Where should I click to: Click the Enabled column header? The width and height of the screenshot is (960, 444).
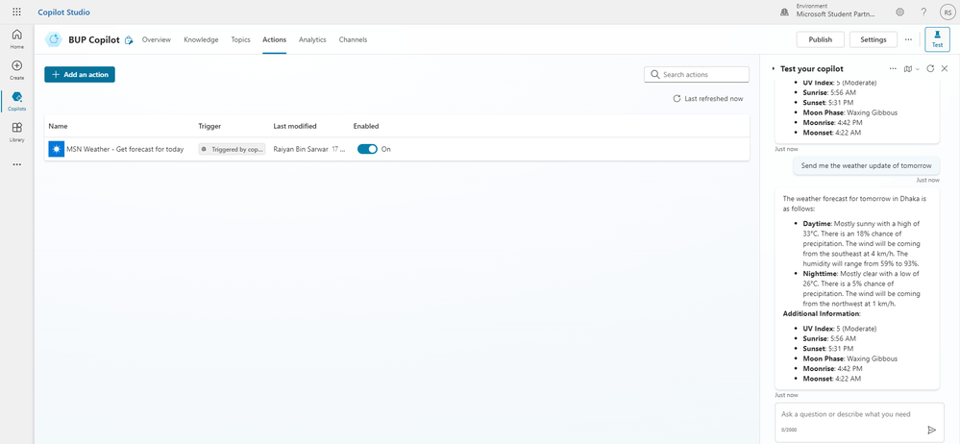pos(366,126)
